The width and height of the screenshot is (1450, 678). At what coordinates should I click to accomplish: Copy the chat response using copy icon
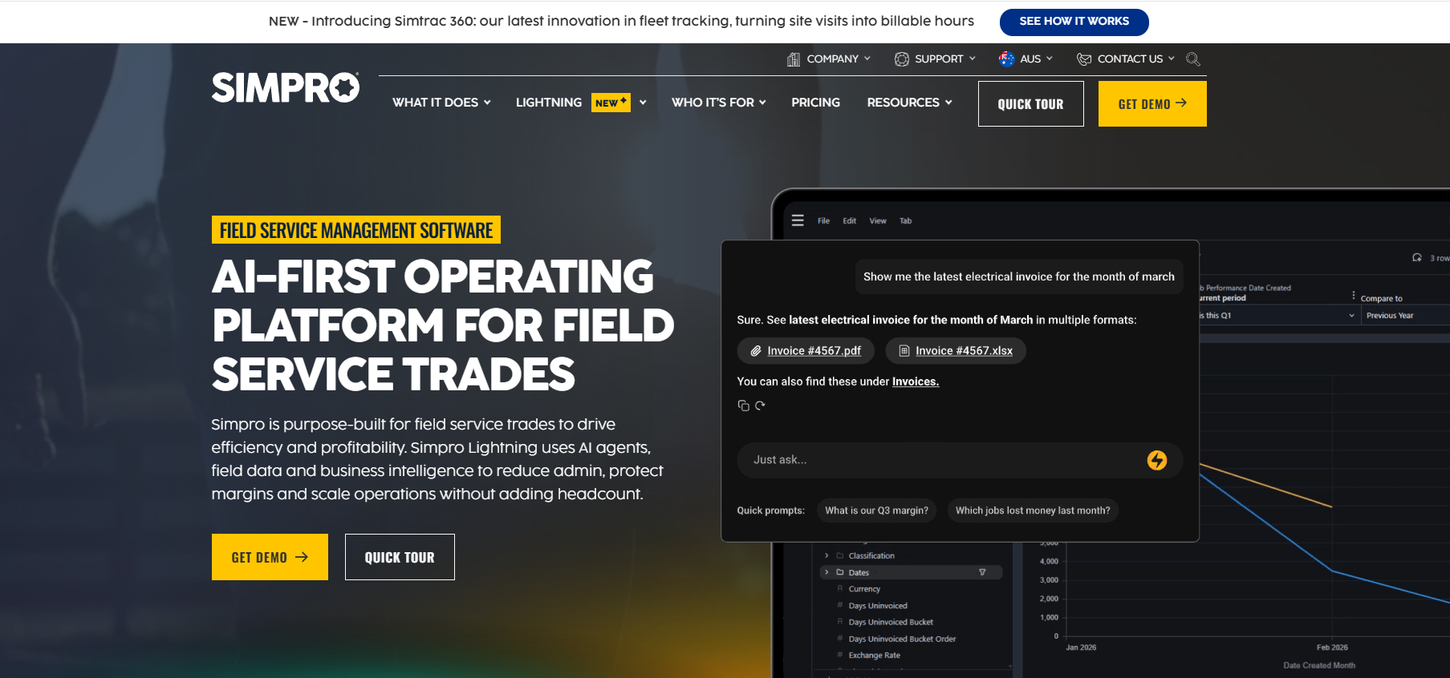point(743,406)
